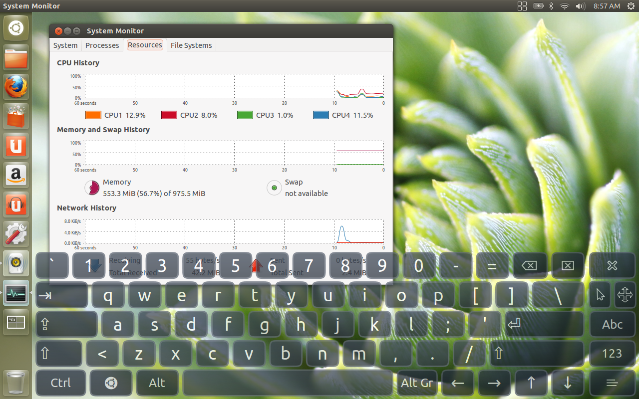The width and height of the screenshot is (639, 399).
Task: Tap the semicolon key
Action: pos(448,325)
